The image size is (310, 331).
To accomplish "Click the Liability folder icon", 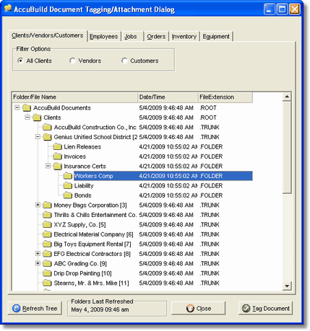I will tap(68, 186).
